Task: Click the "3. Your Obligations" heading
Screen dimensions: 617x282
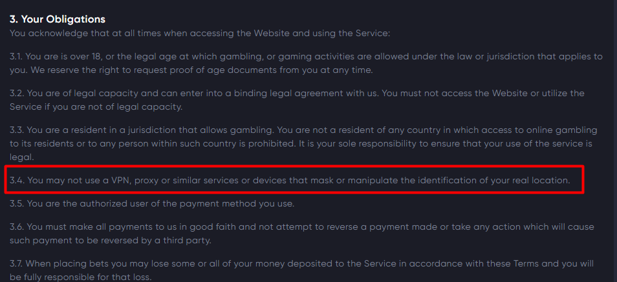Action: (x=57, y=19)
